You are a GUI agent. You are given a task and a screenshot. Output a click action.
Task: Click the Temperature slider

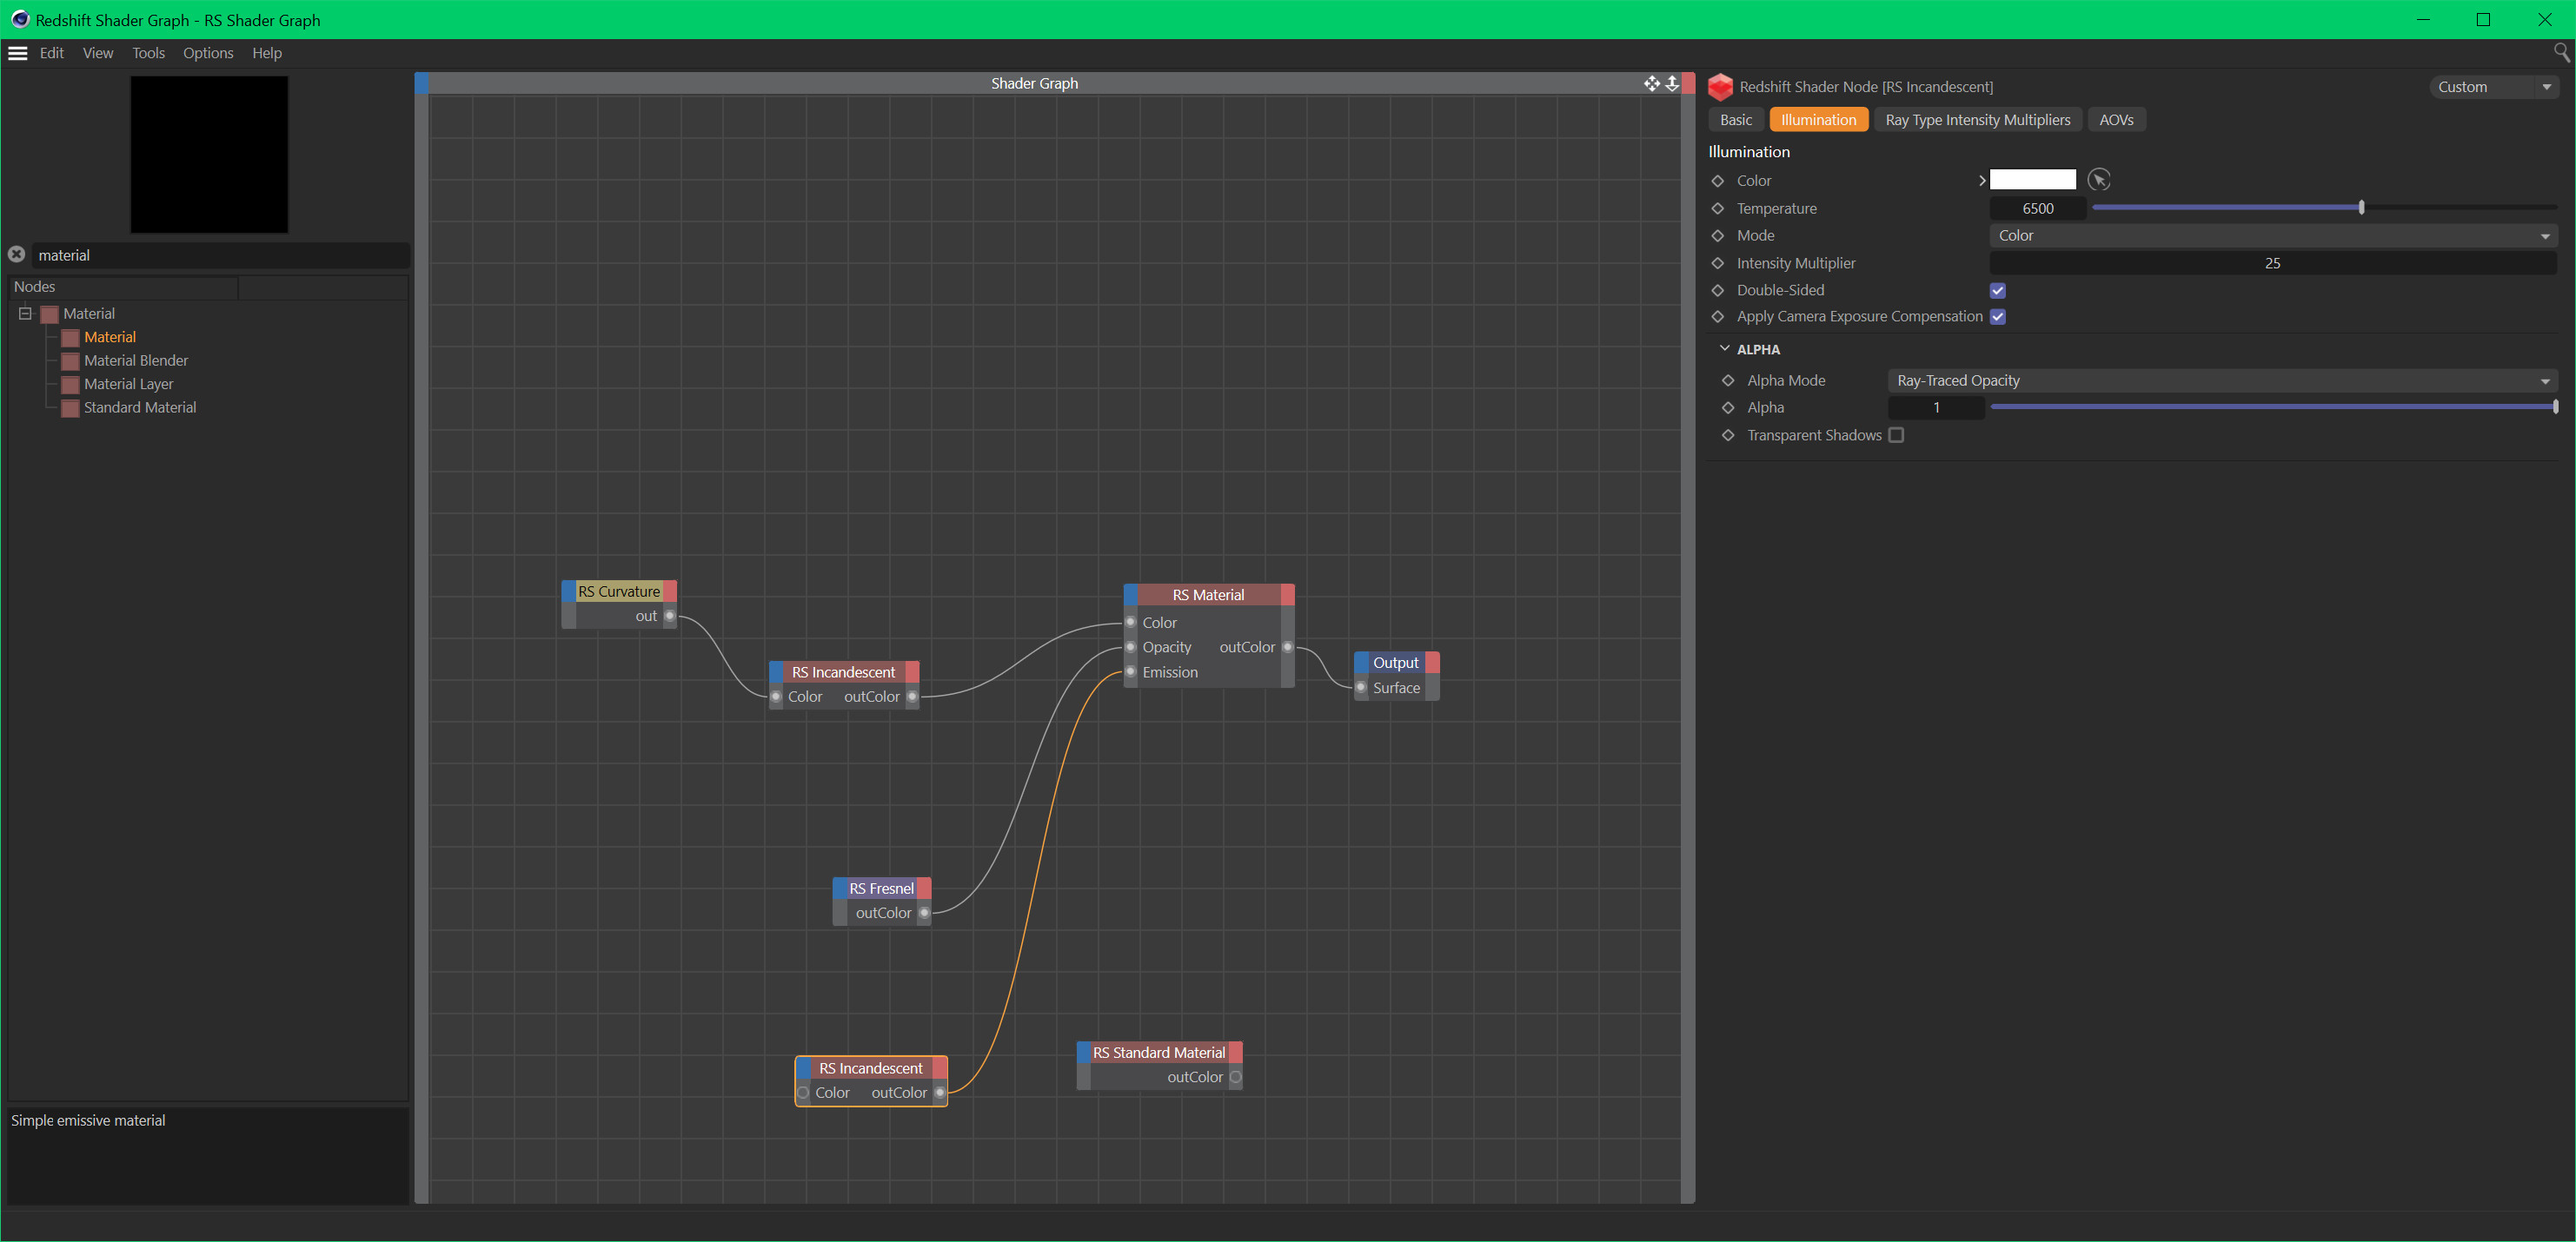tap(2324, 208)
